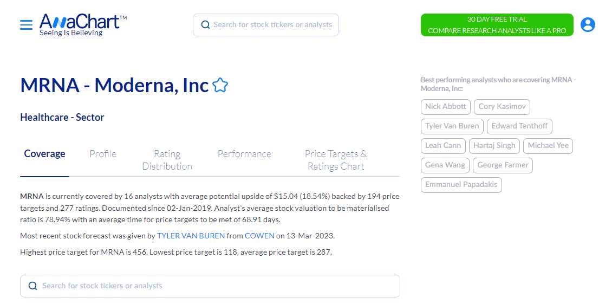Select the Performance tab
Viewport: 612px width, 304px height.
pos(244,154)
